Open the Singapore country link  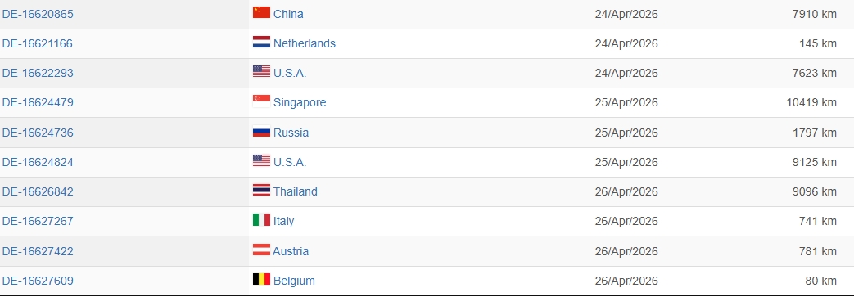click(300, 102)
